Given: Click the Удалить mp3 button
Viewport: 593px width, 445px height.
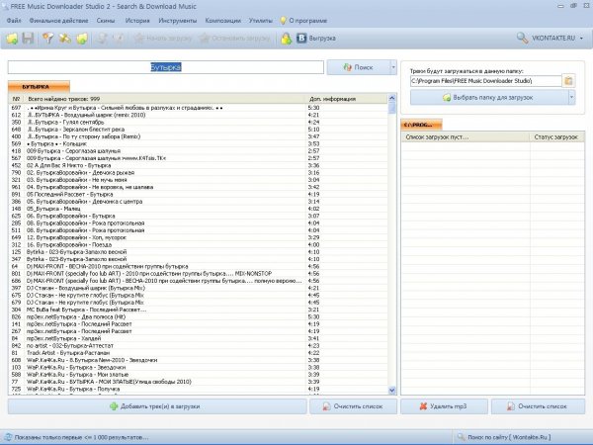Looking at the screenshot, I should 444,406.
